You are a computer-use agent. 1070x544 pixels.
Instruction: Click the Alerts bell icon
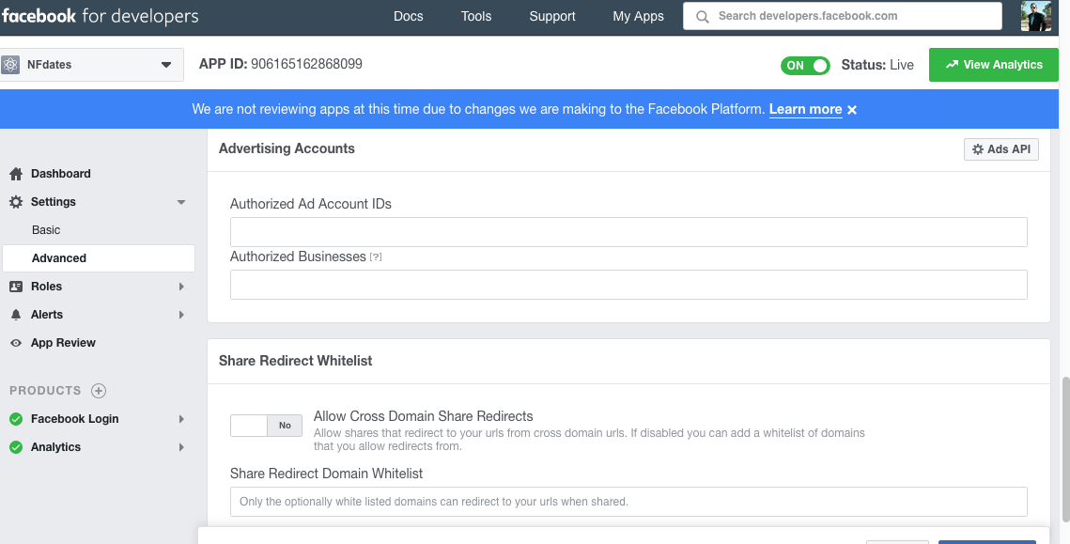click(16, 315)
